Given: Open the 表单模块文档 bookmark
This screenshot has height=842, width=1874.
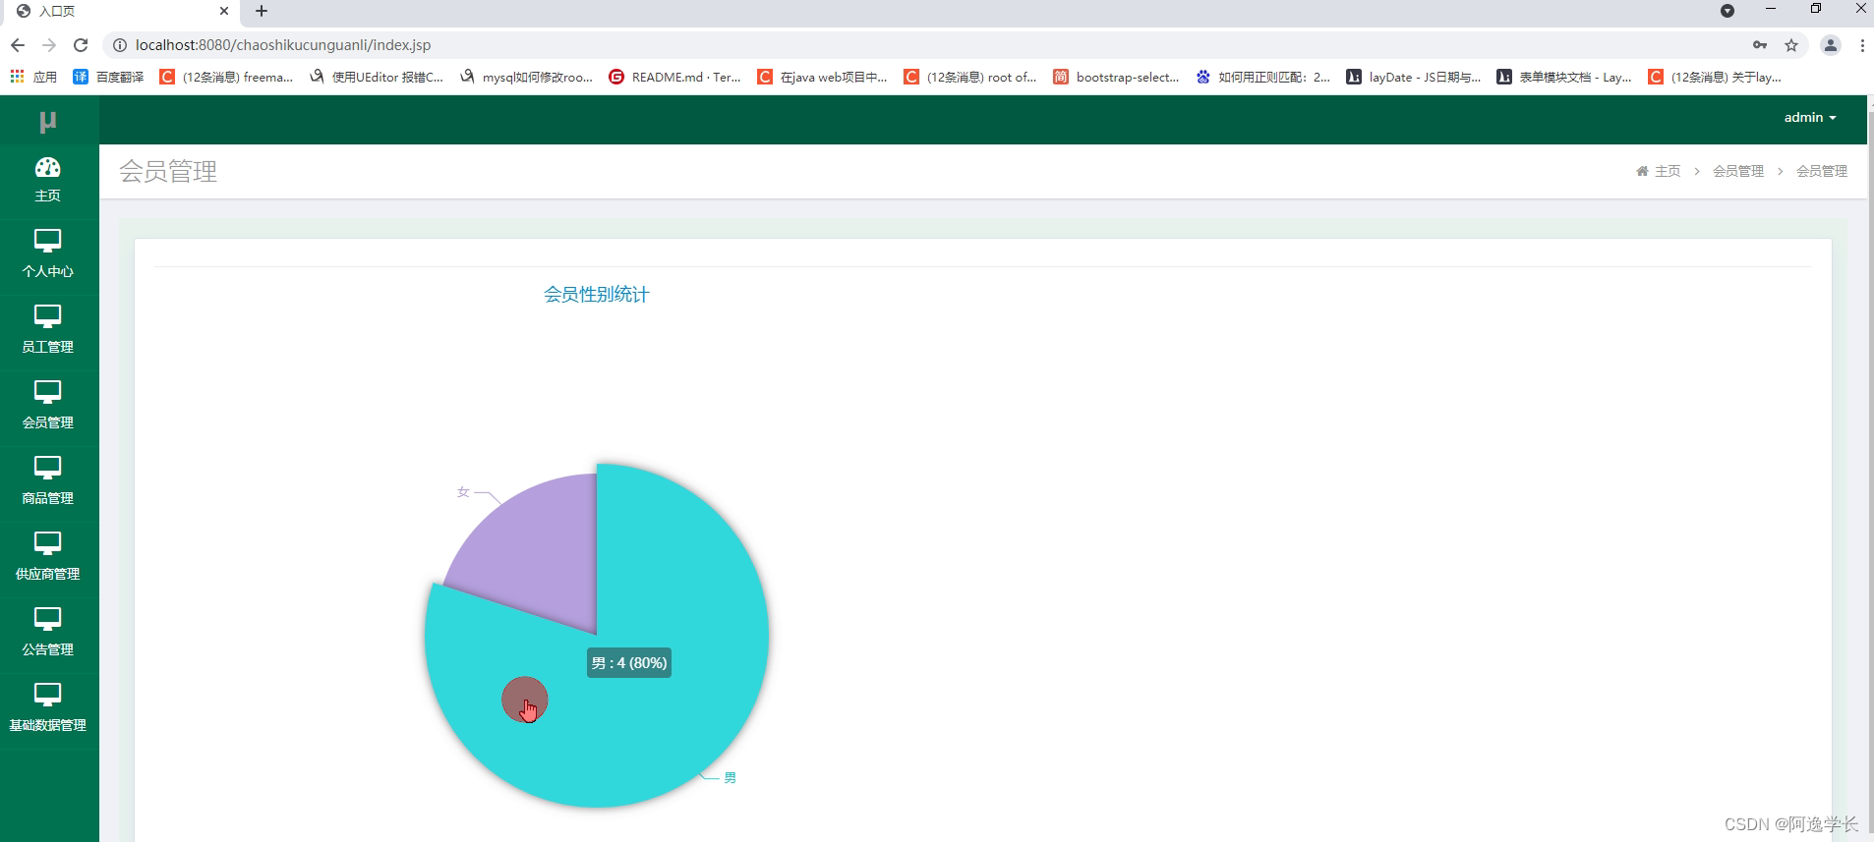Looking at the screenshot, I should point(1564,77).
